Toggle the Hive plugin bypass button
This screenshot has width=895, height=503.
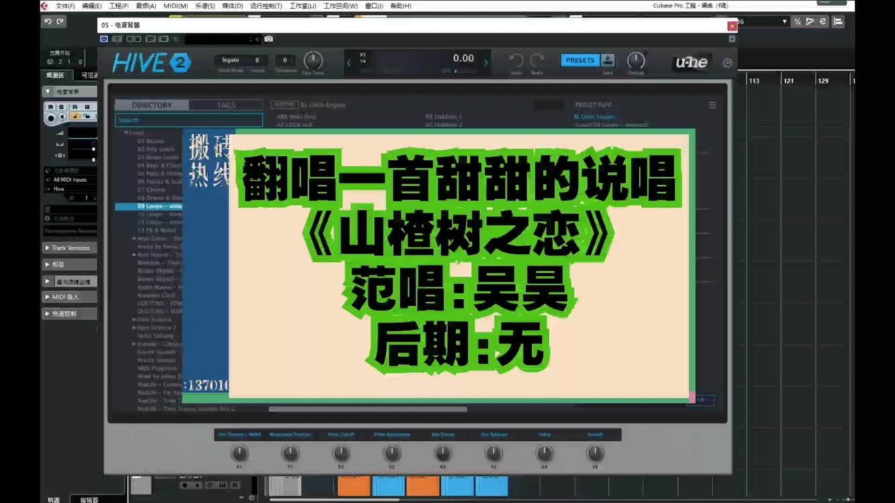click(x=104, y=39)
